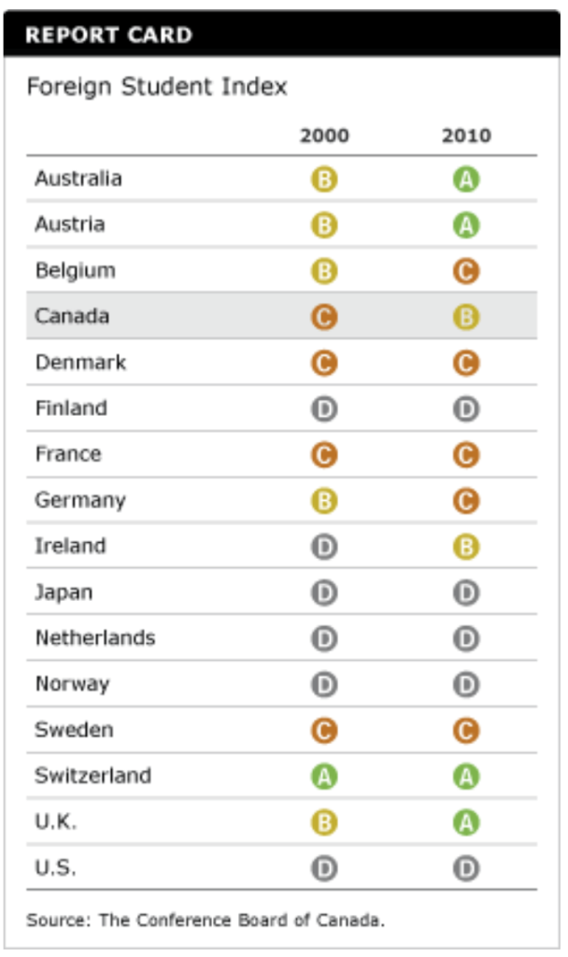The image size is (568, 957).
Task: Click Australia's 2010 green A grade icon
Action: [465, 179]
